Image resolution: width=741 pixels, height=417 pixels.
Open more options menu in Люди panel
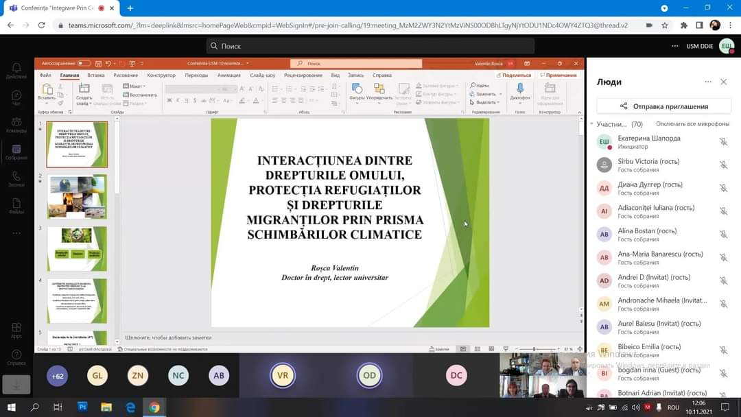pos(708,82)
